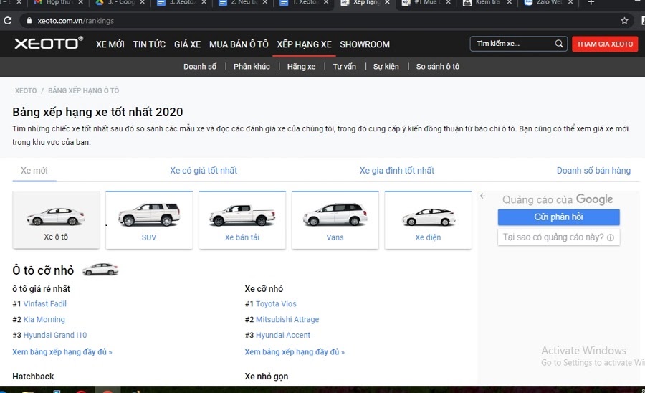Bookmark this page with the star icon
Viewport: 645px width, 393px height.
pyautogui.click(x=624, y=21)
